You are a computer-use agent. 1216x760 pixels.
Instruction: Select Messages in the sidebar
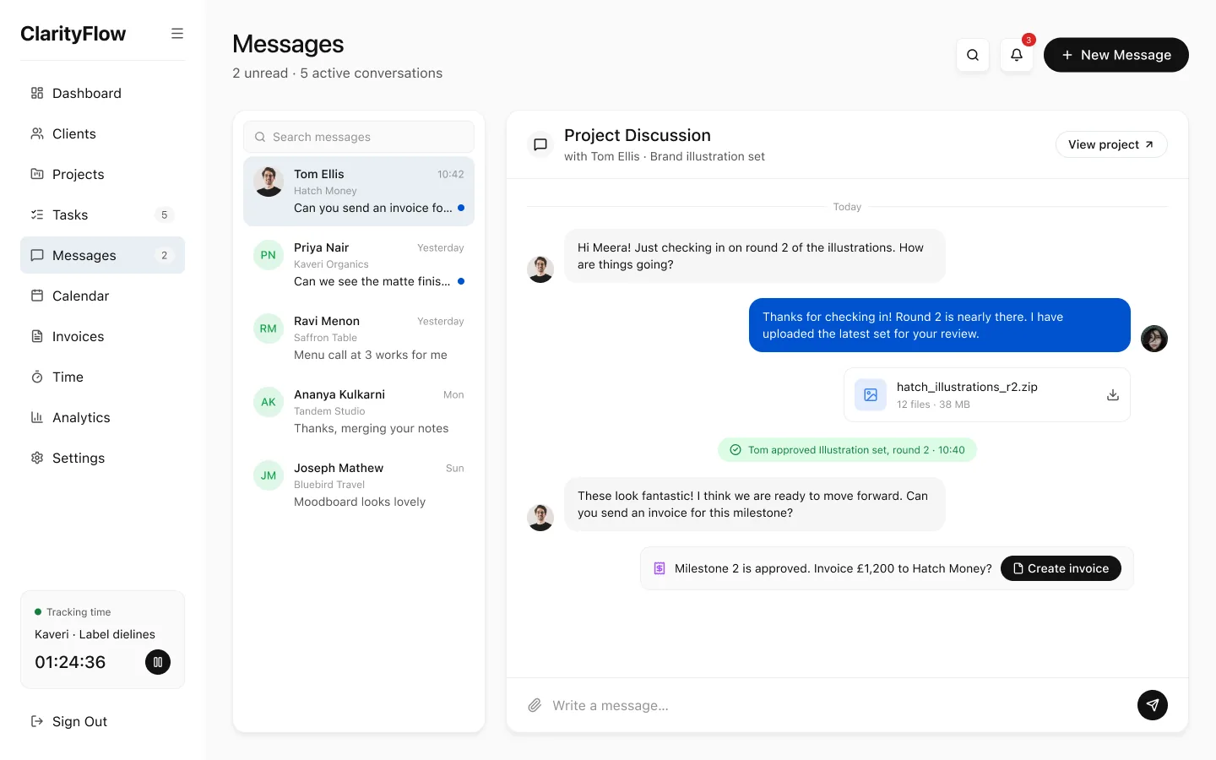click(x=102, y=255)
